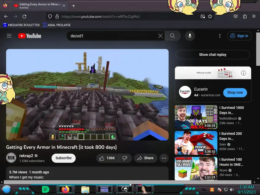Viewport: 260px width, 195px height.
Task: Click the Suev channel name
Action: pos(222,144)
